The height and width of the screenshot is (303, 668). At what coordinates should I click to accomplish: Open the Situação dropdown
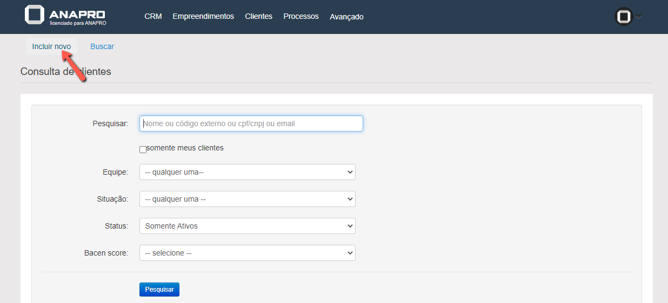click(247, 199)
